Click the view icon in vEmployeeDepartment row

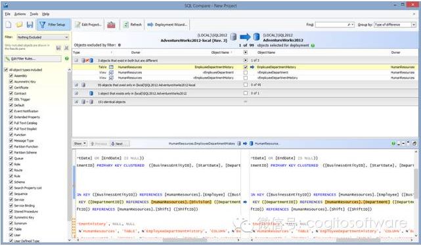click(x=111, y=72)
